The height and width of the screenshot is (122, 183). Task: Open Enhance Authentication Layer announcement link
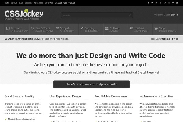24,39
